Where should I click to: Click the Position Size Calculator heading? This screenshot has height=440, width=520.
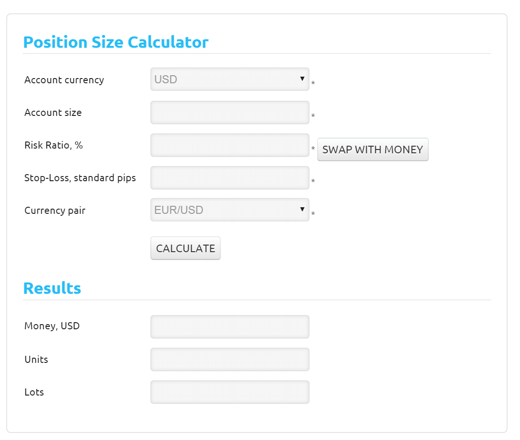(116, 42)
